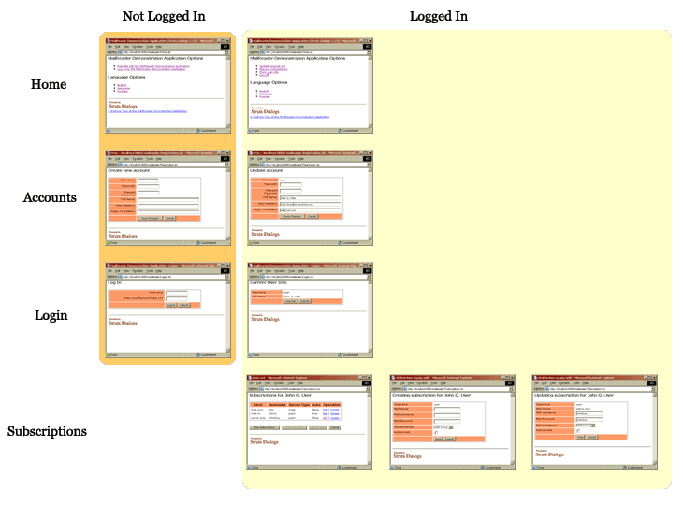
Task: Click Local intranet status icon in Log In window
Action: pyautogui.click(x=197, y=355)
